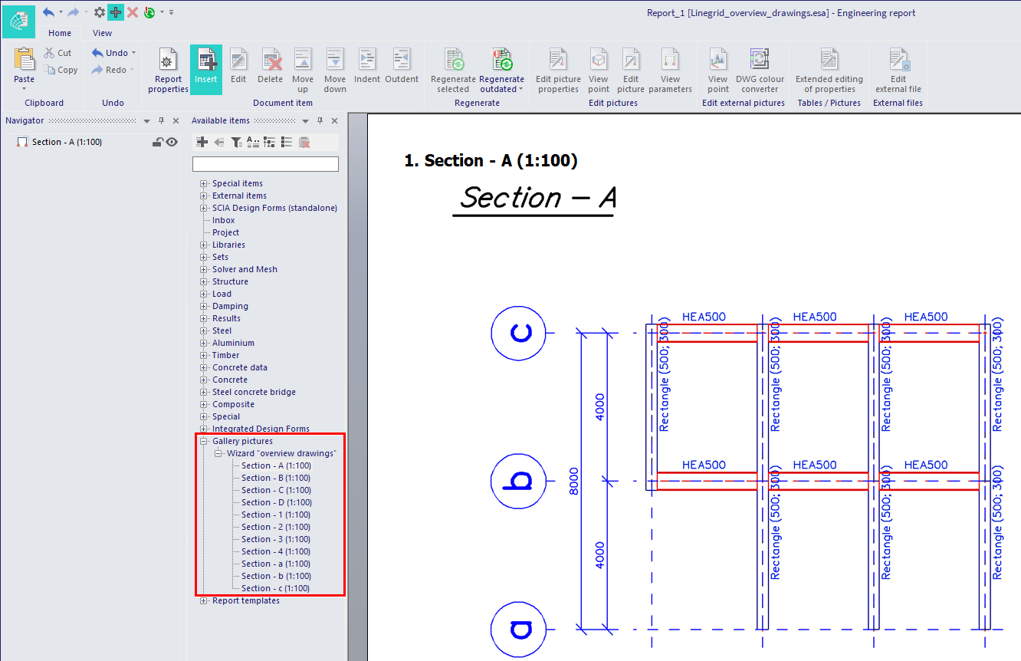Viewport: 1021px width, 661px height.
Task: Expand the Structure tree node
Action: point(204,281)
